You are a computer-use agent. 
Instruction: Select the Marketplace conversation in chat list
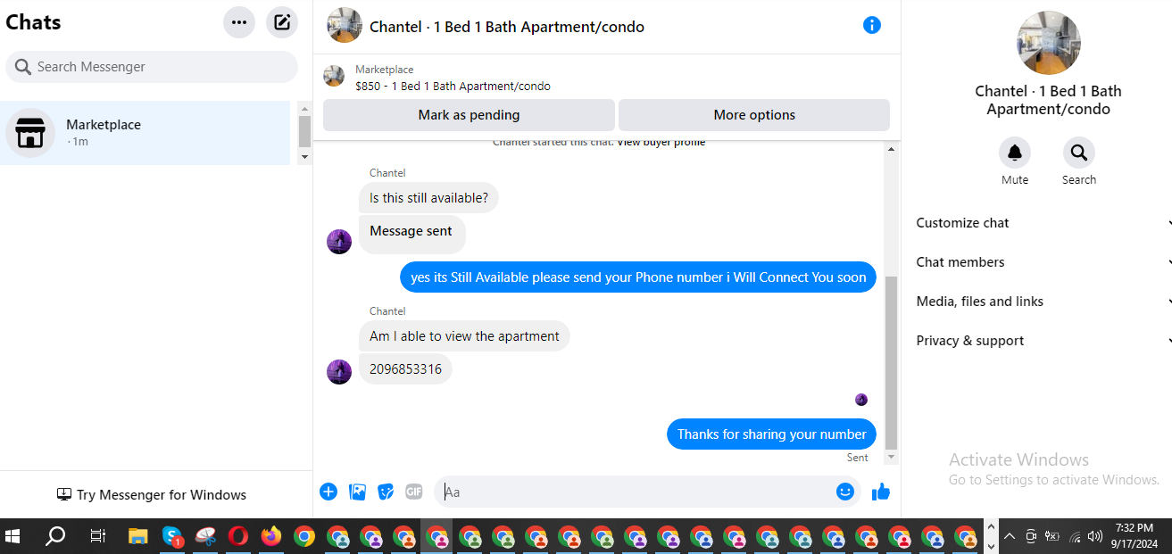tap(145, 133)
